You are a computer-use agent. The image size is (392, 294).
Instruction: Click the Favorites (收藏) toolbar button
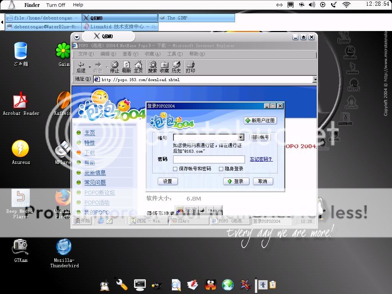coord(165,67)
